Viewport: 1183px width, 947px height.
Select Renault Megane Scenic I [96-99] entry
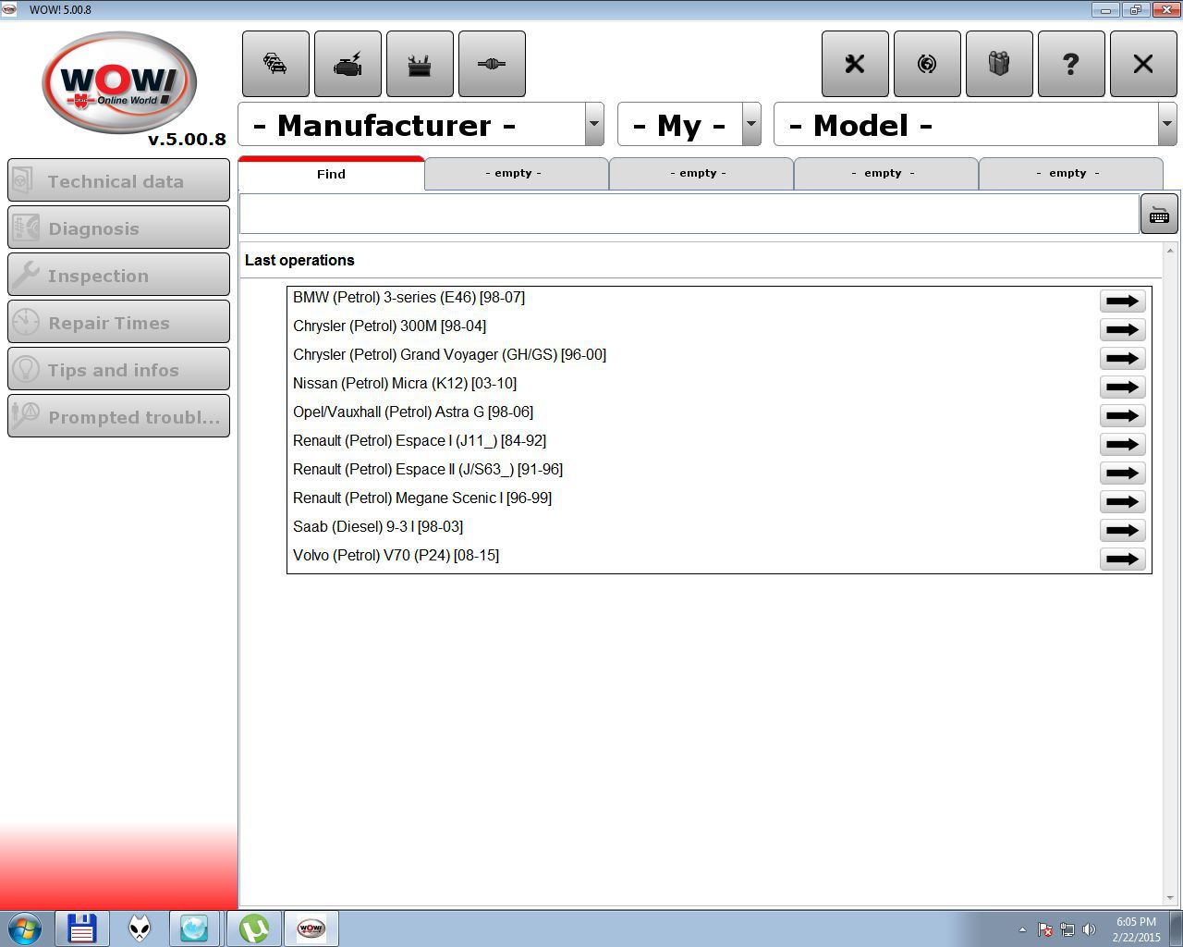click(x=422, y=498)
